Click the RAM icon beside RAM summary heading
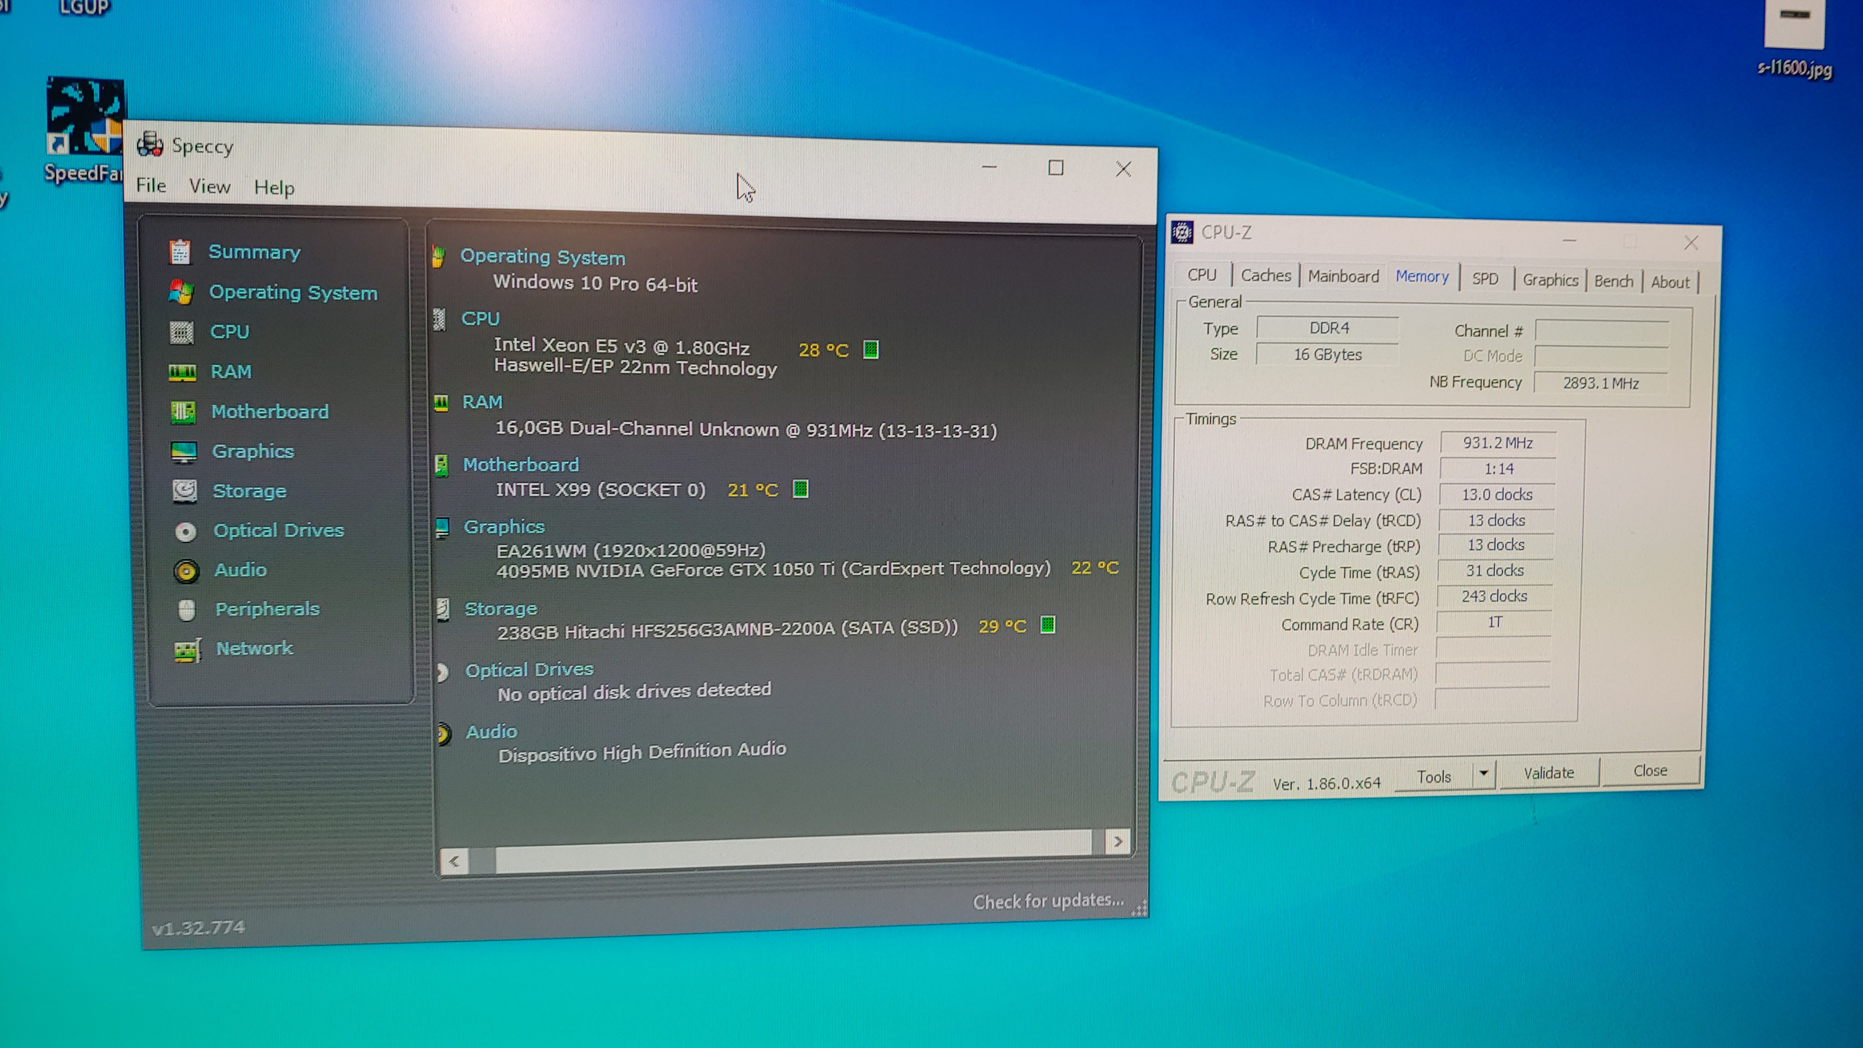Viewport: 1863px width, 1048px height. (441, 403)
